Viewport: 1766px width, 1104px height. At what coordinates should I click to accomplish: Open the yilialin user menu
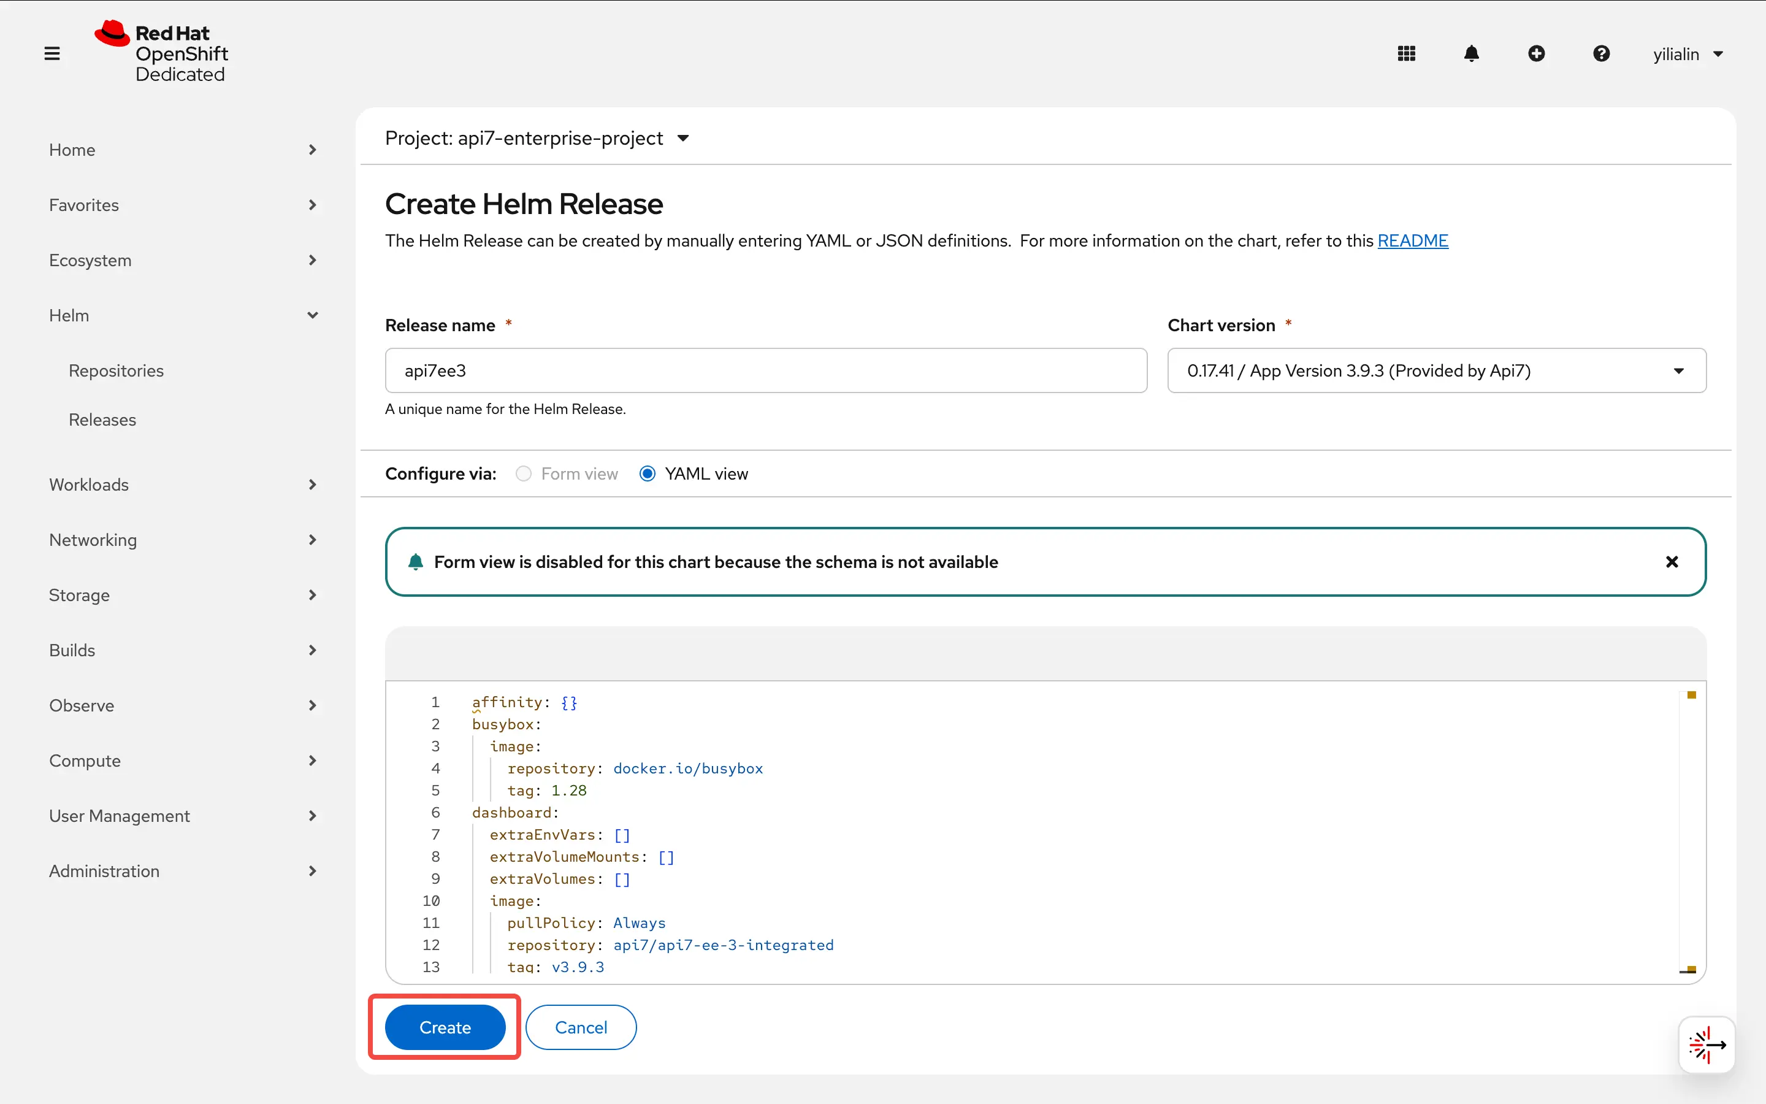coord(1687,54)
